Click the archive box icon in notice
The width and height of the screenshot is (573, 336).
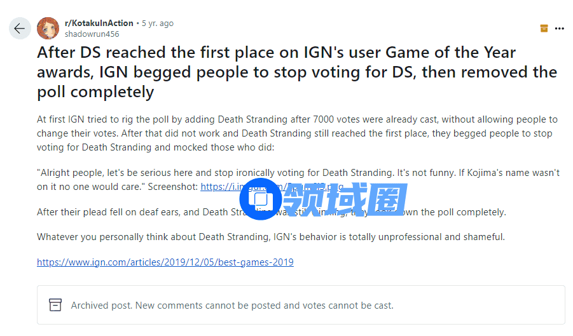click(x=55, y=305)
